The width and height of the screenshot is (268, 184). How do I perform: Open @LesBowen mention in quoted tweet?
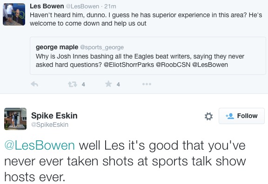click(x=210, y=65)
